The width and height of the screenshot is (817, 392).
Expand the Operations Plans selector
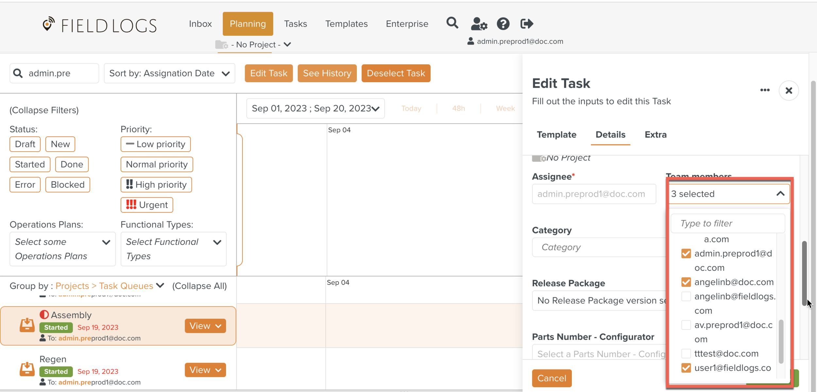click(62, 249)
